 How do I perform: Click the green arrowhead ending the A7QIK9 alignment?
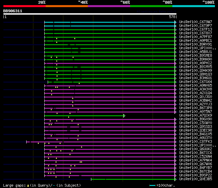[x=124, y=116]
